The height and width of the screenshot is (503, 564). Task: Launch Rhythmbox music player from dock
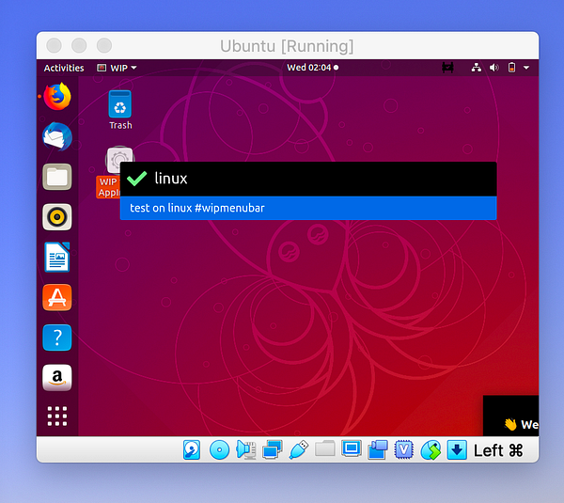pyautogui.click(x=57, y=217)
